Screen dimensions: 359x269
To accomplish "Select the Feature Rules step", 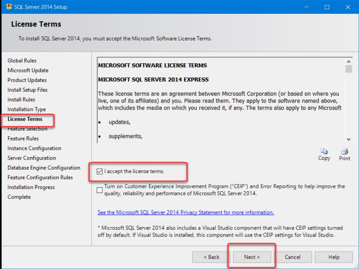I will click(x=23, y=139).
